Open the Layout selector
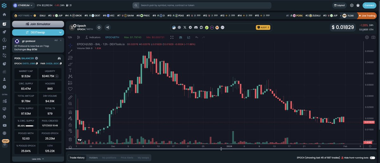The height and width of the screenshot is (163, 380). pyautogui.click(x=339, y=5)
